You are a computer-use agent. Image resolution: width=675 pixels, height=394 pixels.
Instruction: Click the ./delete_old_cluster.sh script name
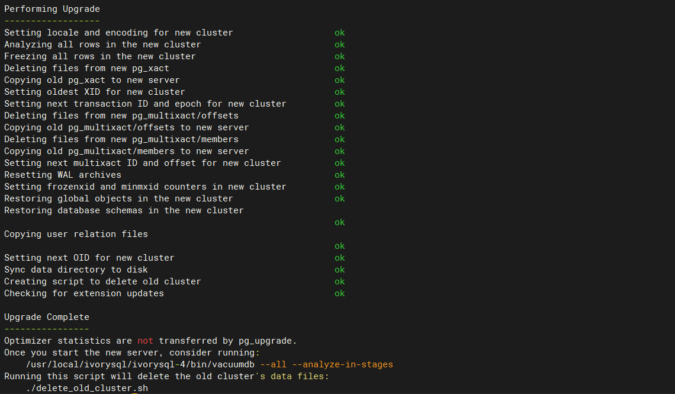(x=87, y=388)
